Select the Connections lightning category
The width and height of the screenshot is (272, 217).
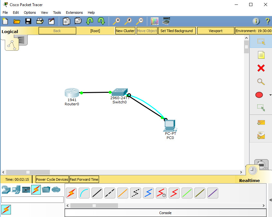36,190
